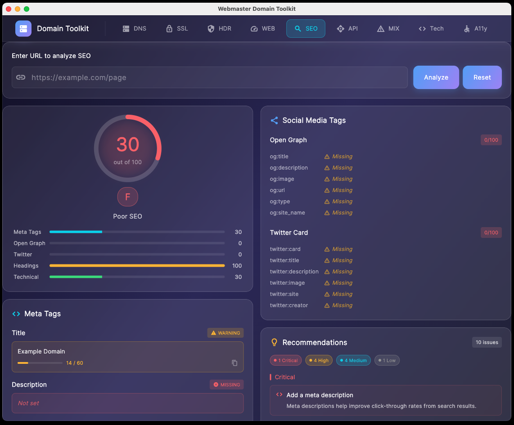514x425 pixels.
Task: Click the code icon in the meta description recommendation
Action: 279,395
